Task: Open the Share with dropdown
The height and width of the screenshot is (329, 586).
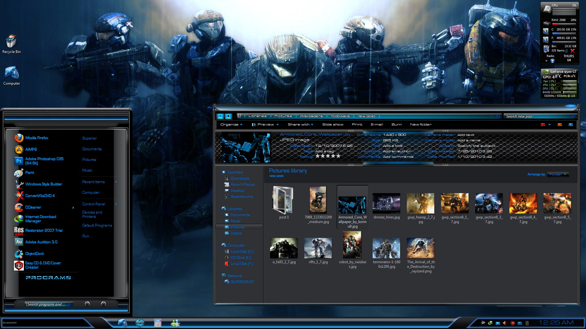Action: click(x=301, y=125)
